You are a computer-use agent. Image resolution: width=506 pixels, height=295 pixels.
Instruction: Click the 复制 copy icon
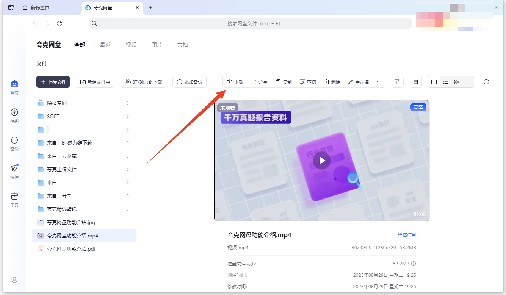284,81
